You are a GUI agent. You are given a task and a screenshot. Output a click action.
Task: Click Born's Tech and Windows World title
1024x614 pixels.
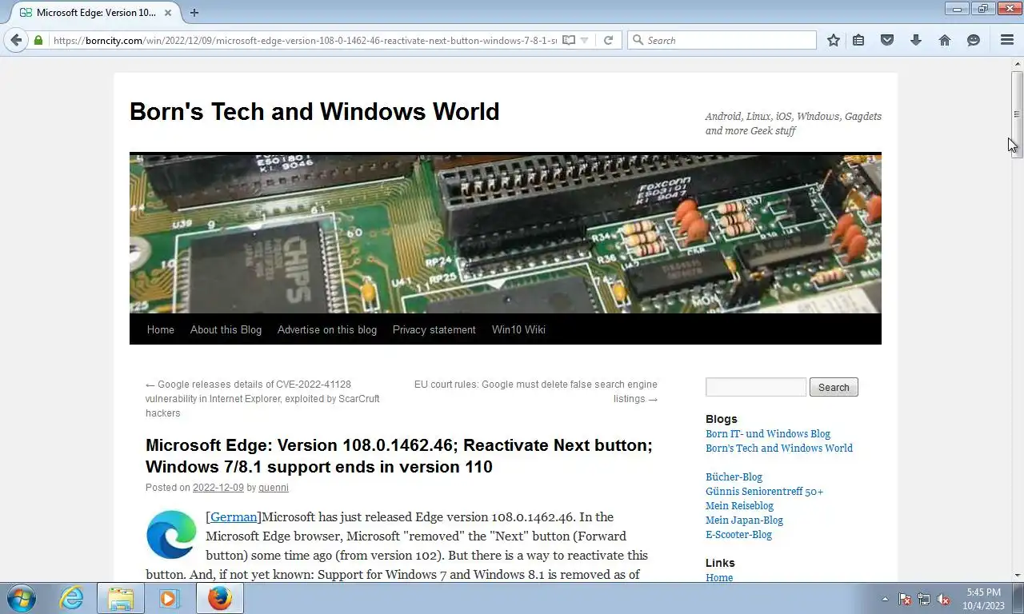(x=314, y=111)
